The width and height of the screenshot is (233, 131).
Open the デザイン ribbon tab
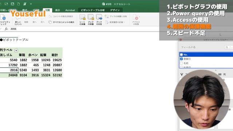point(115,10)
